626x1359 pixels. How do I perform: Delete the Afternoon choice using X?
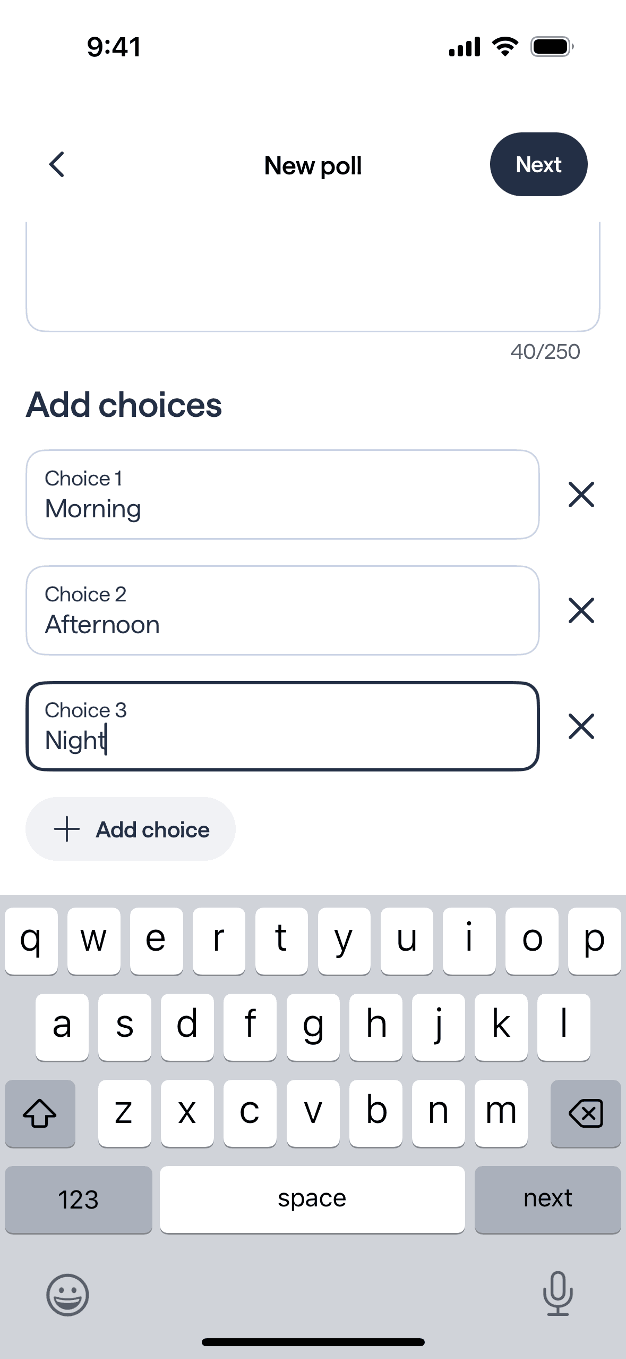581,610
